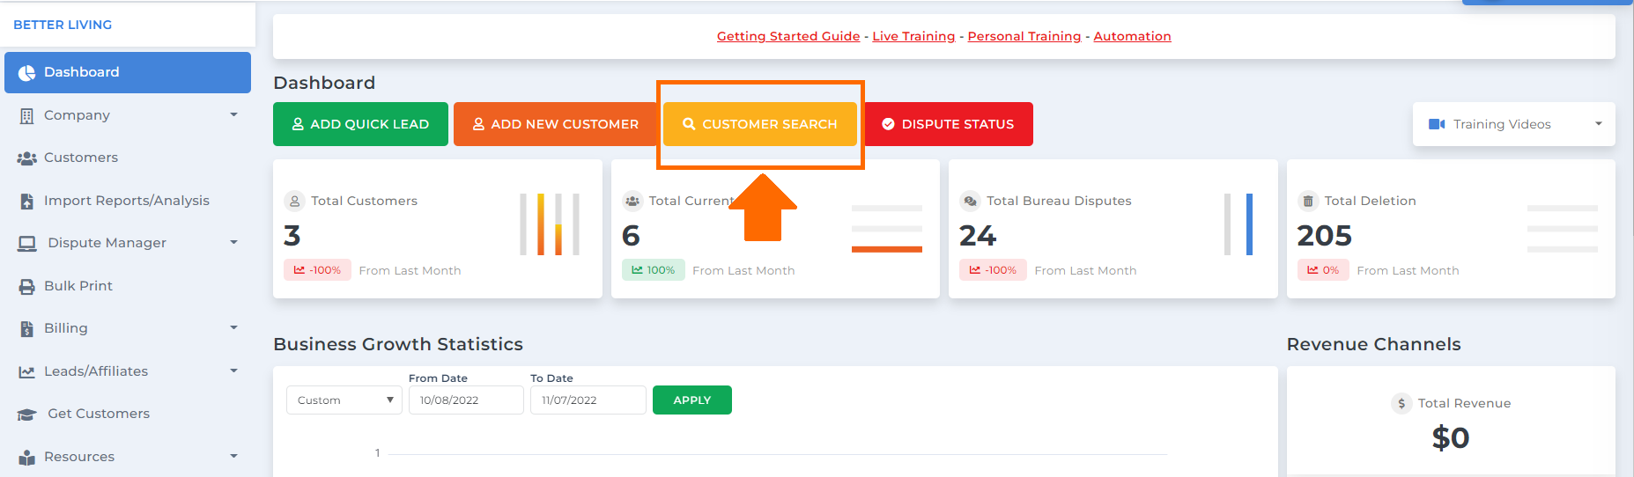1634x477 pixels.
Task: Click the Training Videos camera icon
Action: 1437,124
